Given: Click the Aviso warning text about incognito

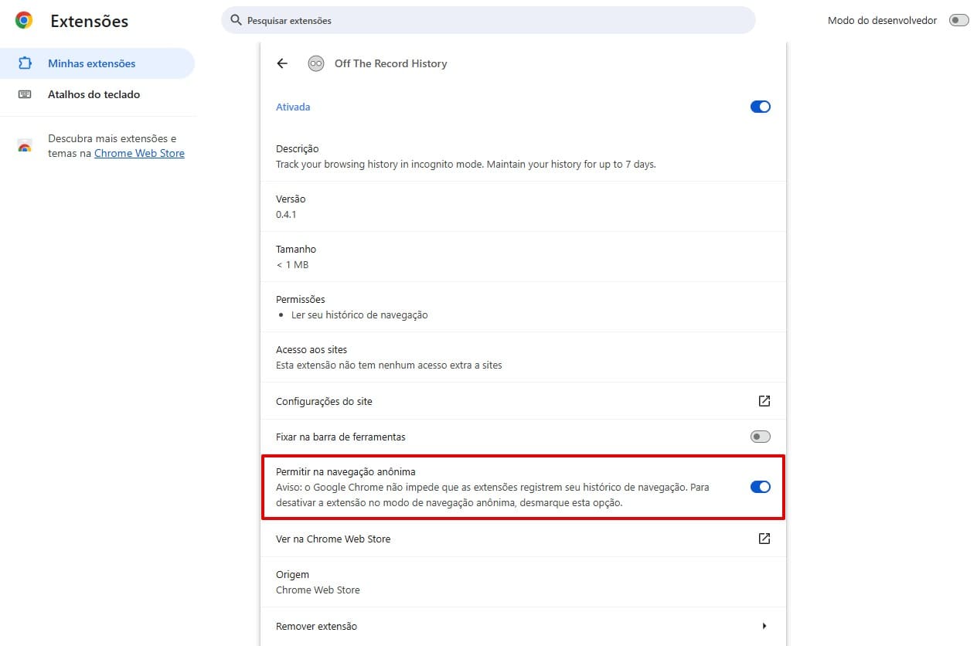Looking at the screenshot, I should (492, 495).
